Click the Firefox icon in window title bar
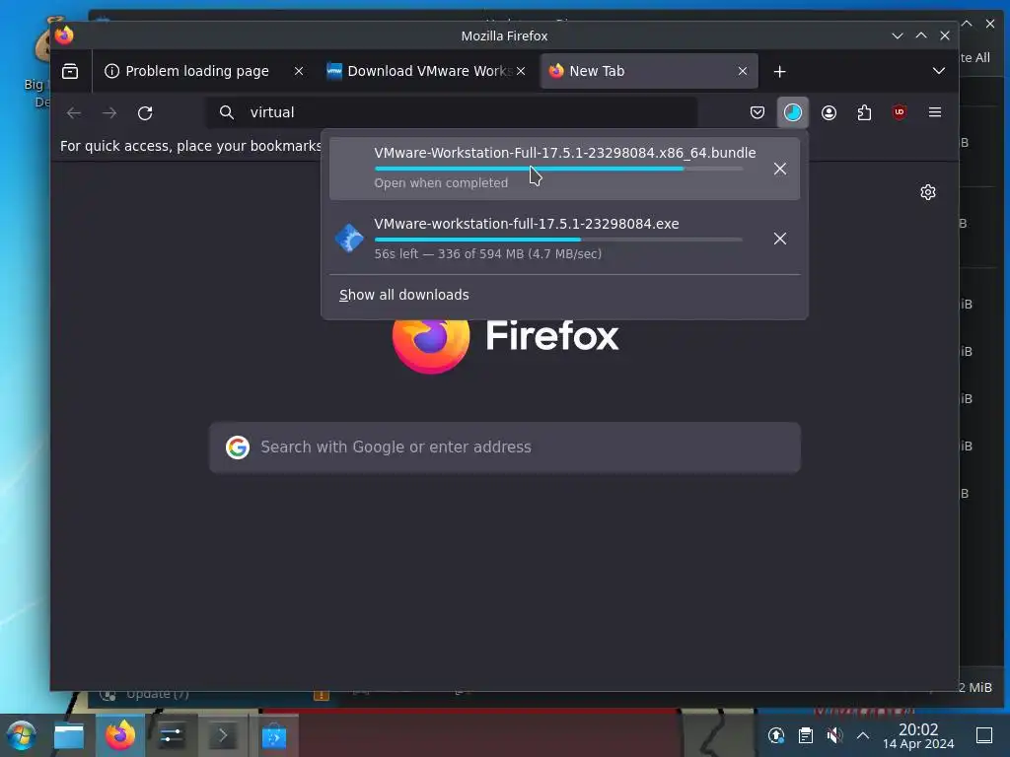Screen dimensions: 1010x757 [x=64, y=35]
